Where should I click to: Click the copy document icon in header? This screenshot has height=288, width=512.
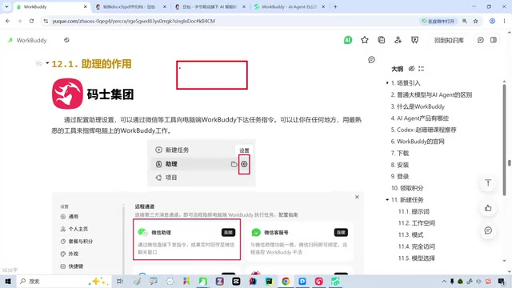pyautogui.click(x=381, y=40)
